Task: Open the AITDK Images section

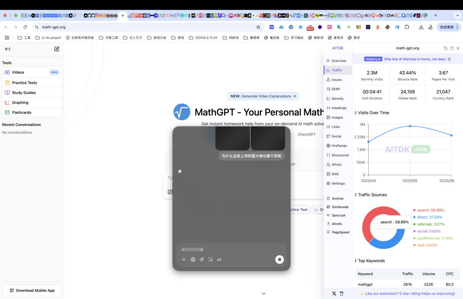Action: point(338,117)
